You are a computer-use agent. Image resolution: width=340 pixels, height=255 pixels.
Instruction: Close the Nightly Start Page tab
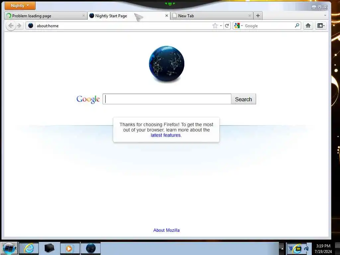(x=167, y=16)
